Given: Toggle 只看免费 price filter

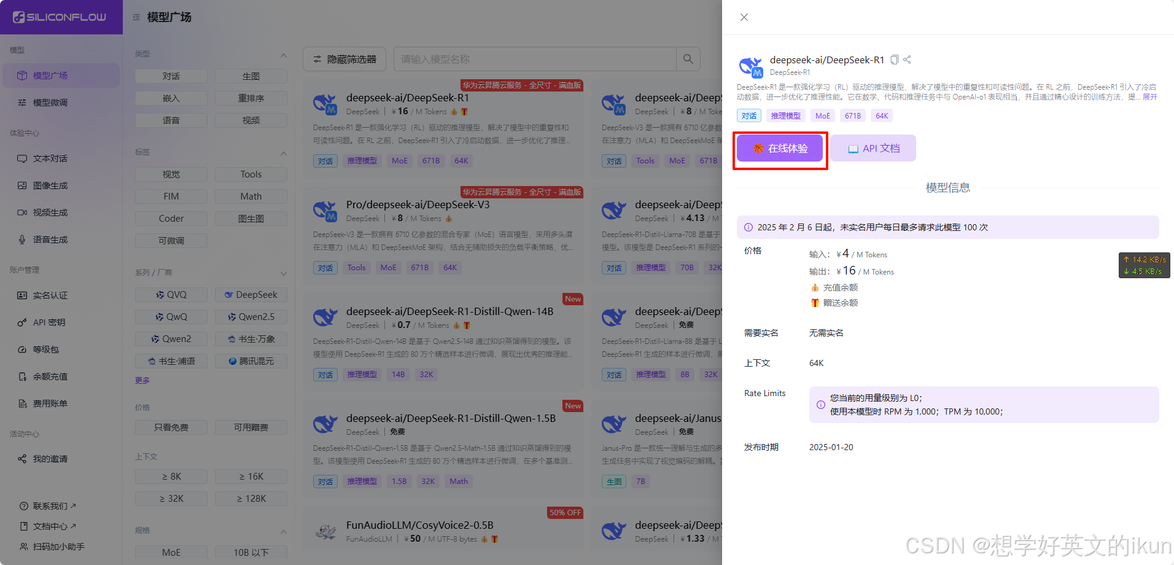Looking at the screenshot, I should [171, 427].
